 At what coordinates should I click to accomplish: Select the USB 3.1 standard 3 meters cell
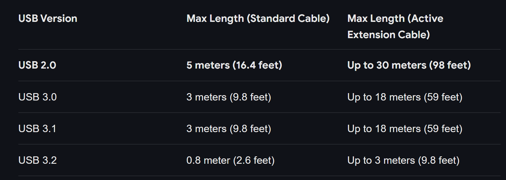click(229, 129)
